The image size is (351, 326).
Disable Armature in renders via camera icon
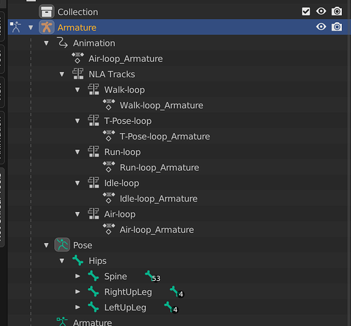coord(337,27)
